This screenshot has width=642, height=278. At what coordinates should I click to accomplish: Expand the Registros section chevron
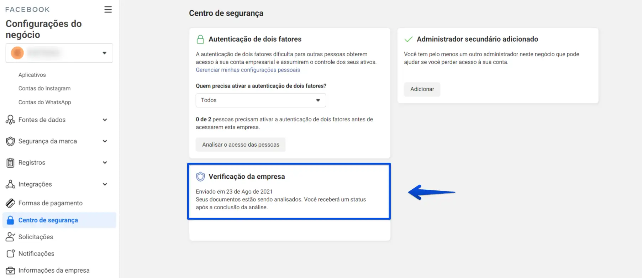click(105, 163)
